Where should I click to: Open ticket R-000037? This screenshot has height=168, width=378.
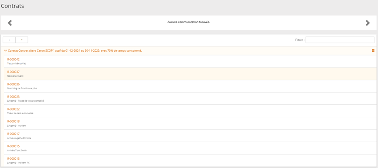[x=13, y=72]
